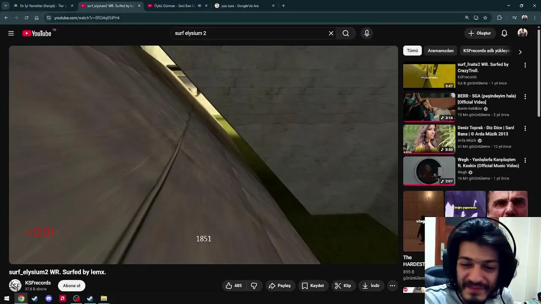
Task: Open File Explorer from the taskbar
Action: [104, 299]
